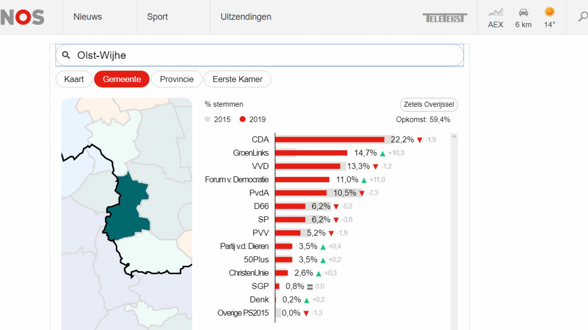This screenshot has height=330, width=588.
Task: Toggle the 2015 legend dot
Action: tap(207, 119)
